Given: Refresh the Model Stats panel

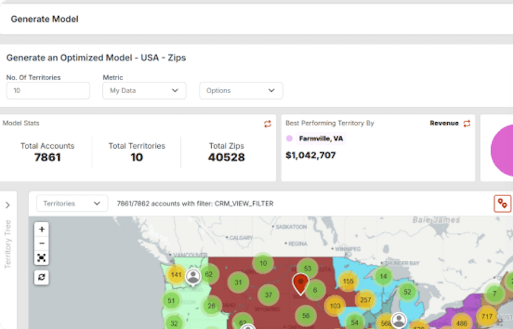Looking at the screenshot, I should click(267, 124).
